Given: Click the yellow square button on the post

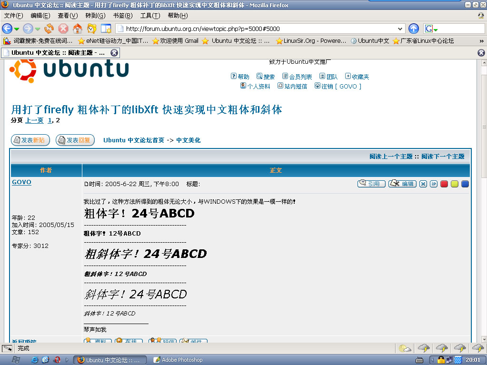Looking at the screenshot, I should pos(455,184).
